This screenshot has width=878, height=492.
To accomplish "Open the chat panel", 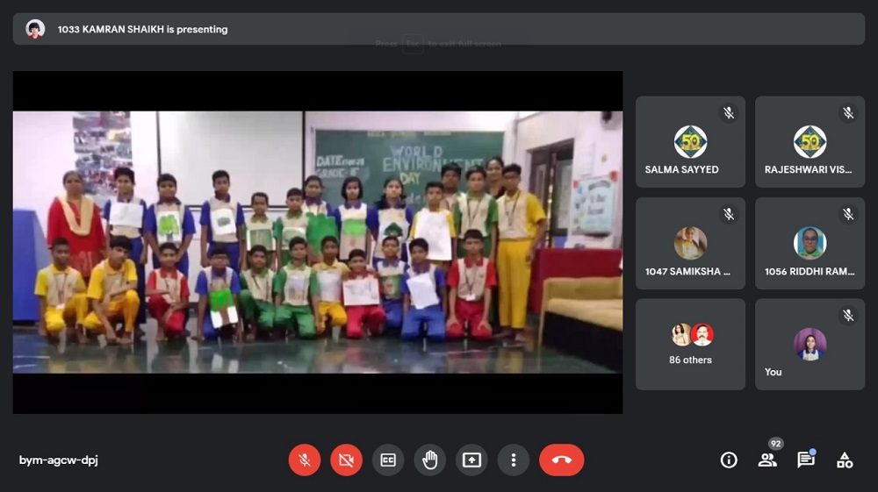I will coord(805,460).
